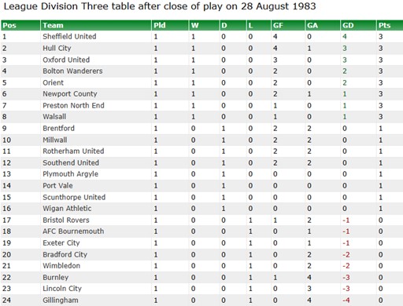The width and height of the screenshot is (403, 306).
Task: Select AFC Bournemouth team name
Action: pos(73,231)
